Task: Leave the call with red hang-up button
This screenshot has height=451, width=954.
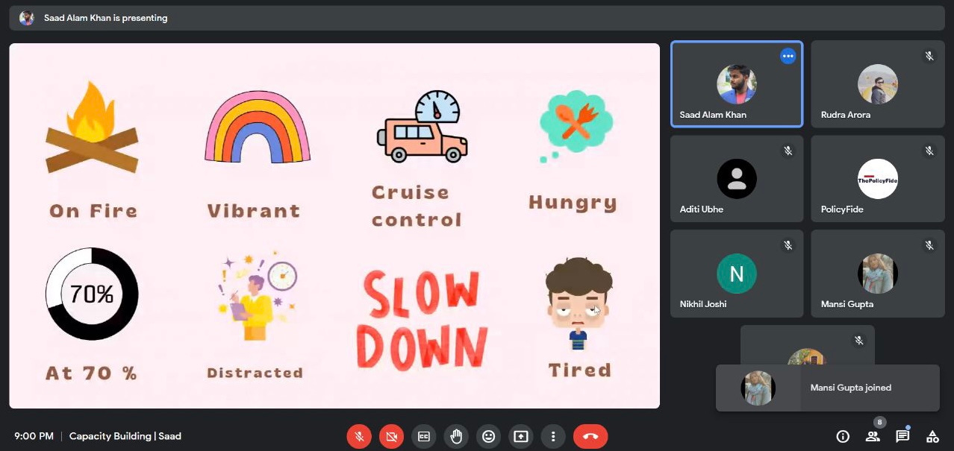Action: (x=590, y=436)
